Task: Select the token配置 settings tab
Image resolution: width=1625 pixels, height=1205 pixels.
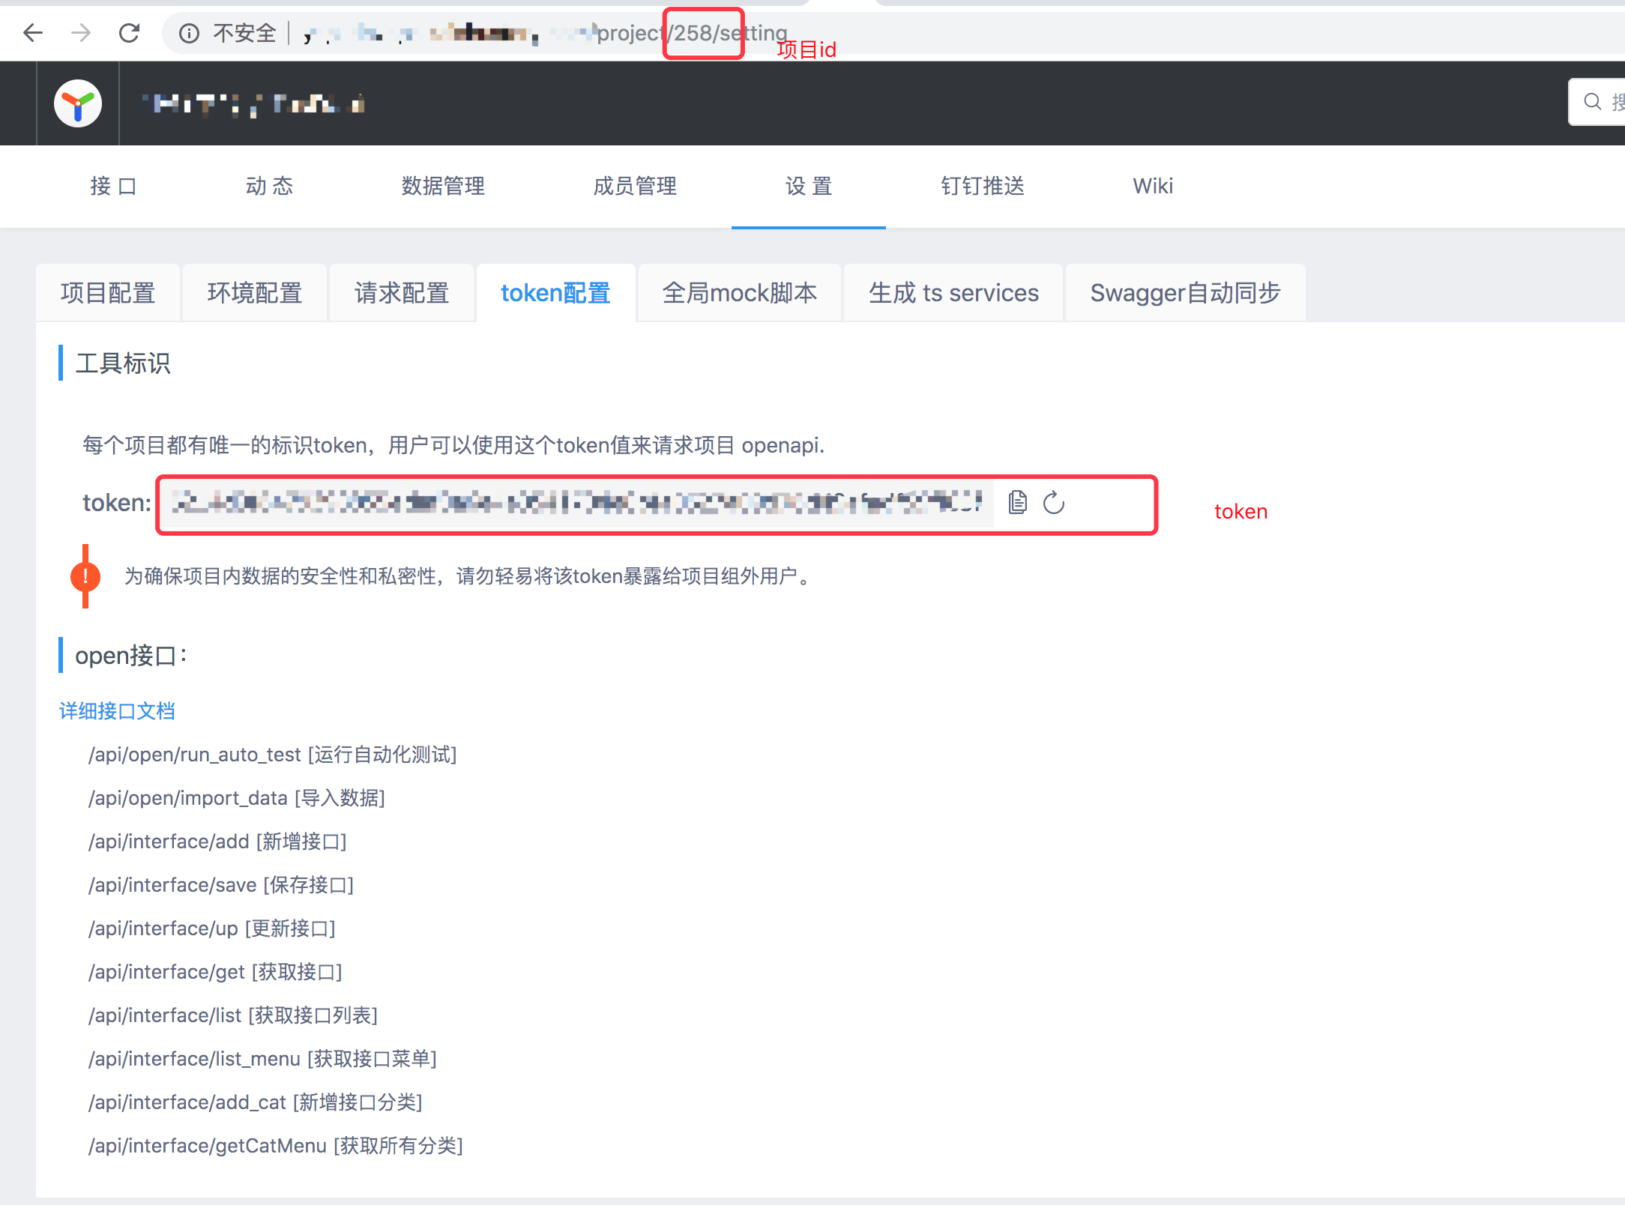Action: (x=556, y=293)
